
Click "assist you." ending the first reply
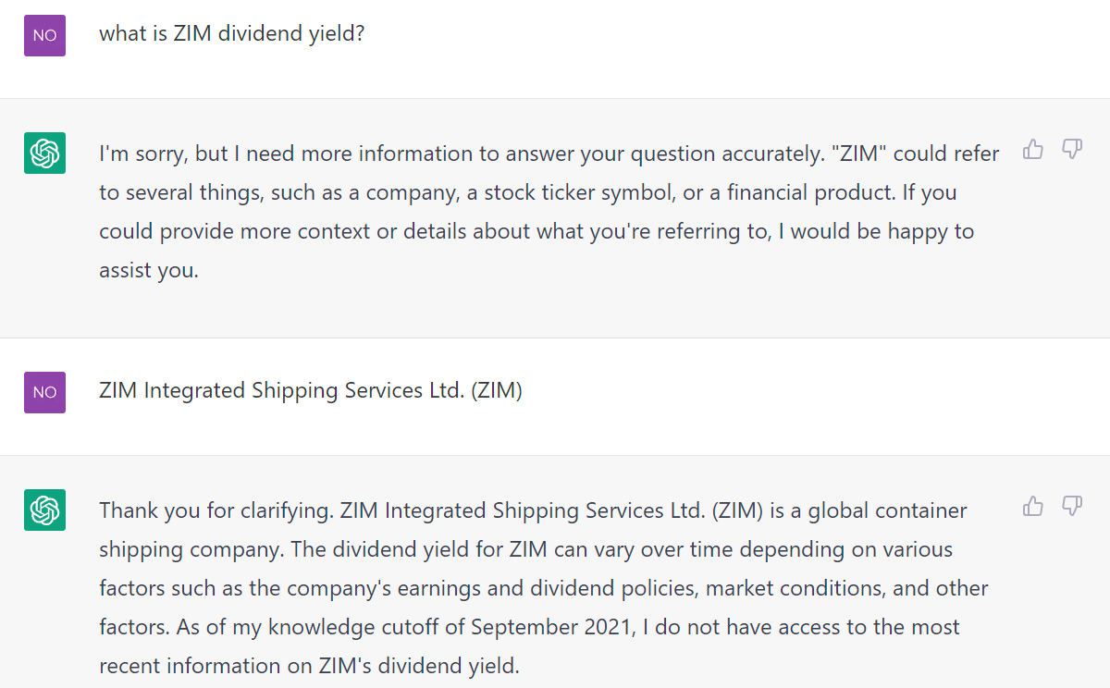point(149,270)
